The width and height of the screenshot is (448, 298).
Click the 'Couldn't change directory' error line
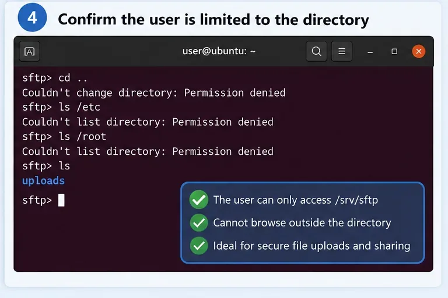click(x=154, y=93)
